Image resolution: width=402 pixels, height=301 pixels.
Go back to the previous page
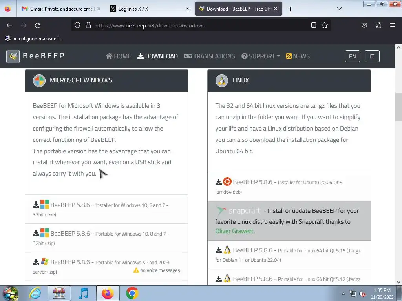[x=9, y=25]
